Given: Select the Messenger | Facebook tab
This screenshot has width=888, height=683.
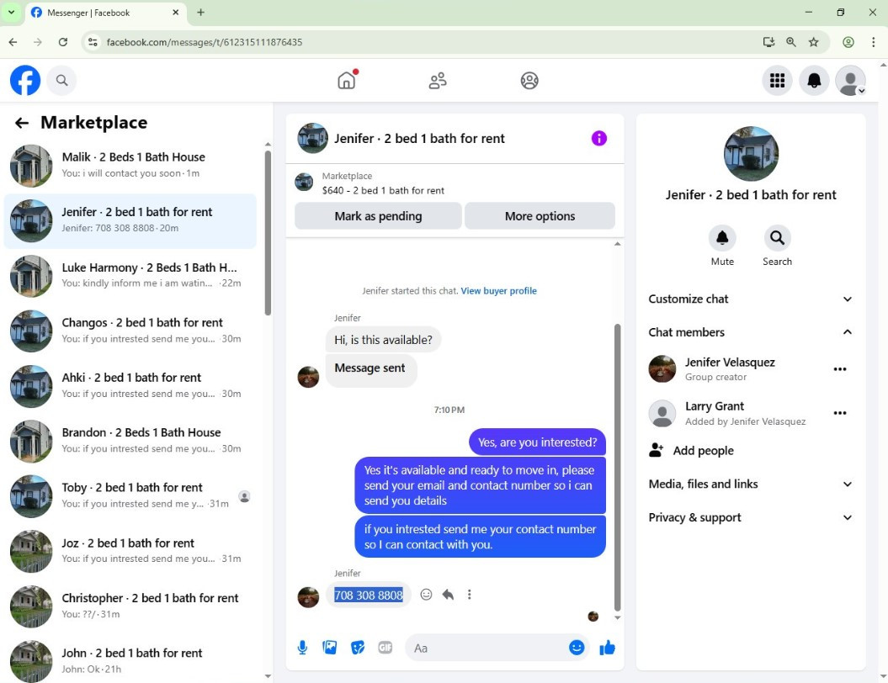Looking at the screenshot, I should pos(105,13).
